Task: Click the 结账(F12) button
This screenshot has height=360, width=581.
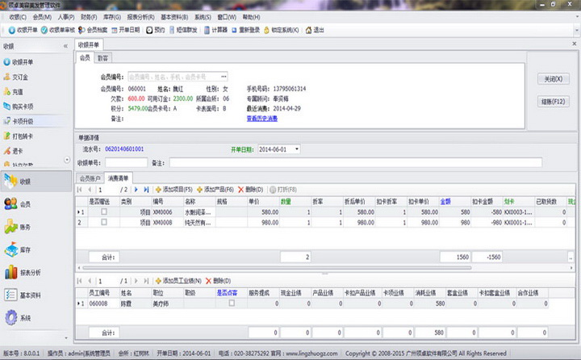Action: pos(553,101)
